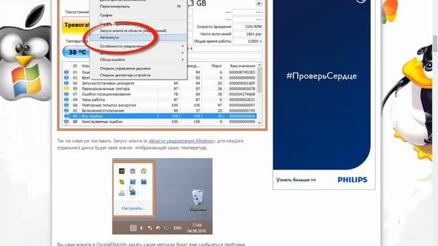Click the top-row tray temperature icon showing 38

pyautogui.click(x=144, y=182)
